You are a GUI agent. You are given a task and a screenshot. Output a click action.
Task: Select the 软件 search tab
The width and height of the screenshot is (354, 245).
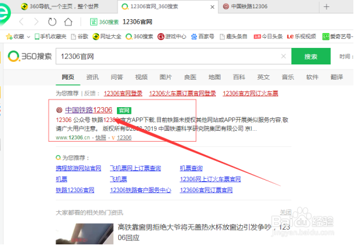click(x=312, y=77)
